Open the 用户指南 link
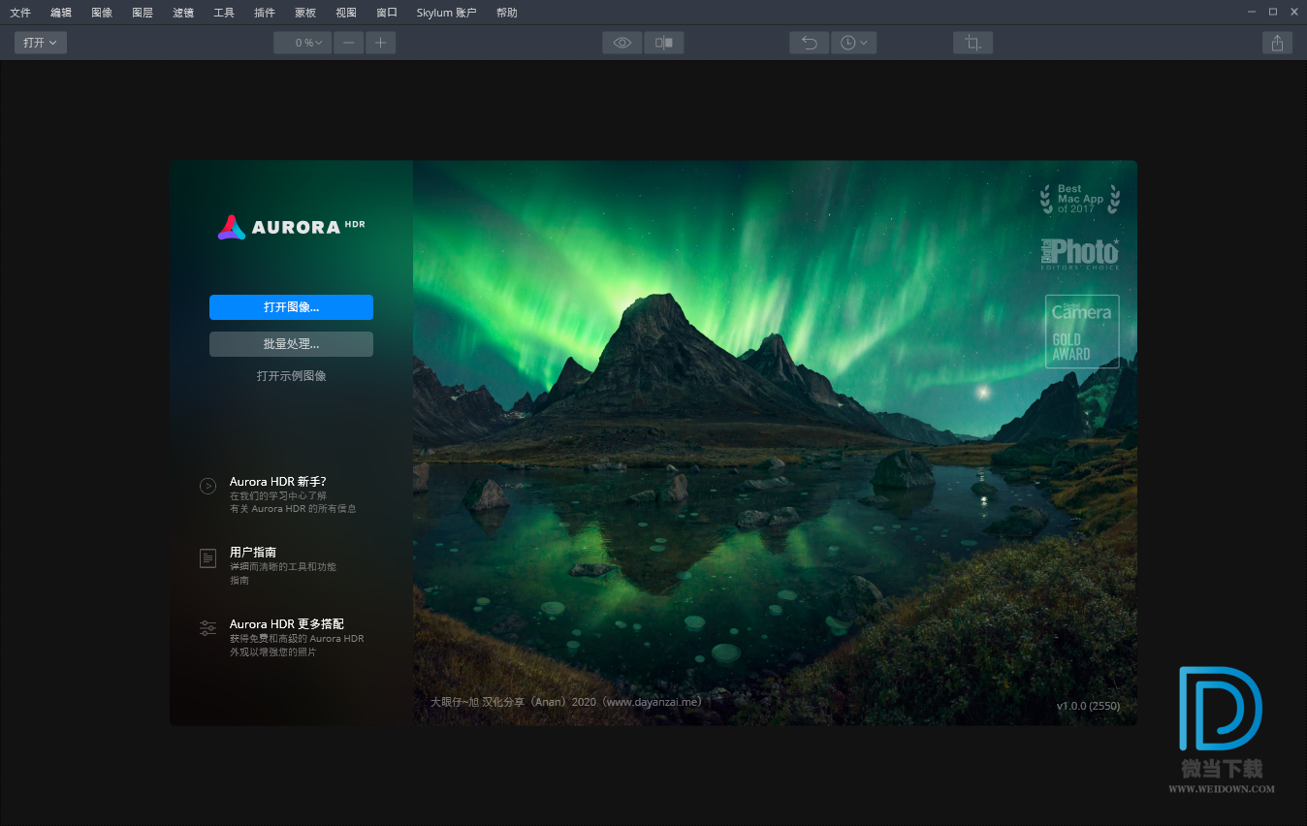The image size is (1307, 826). pos(253,552)
